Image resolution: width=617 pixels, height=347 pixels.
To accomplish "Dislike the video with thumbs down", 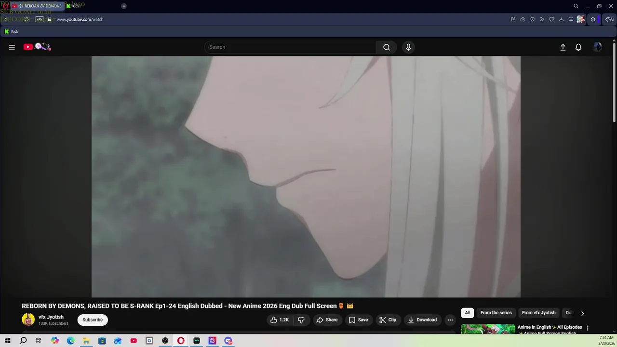I will pyautogui.click(x=301, y=320).
